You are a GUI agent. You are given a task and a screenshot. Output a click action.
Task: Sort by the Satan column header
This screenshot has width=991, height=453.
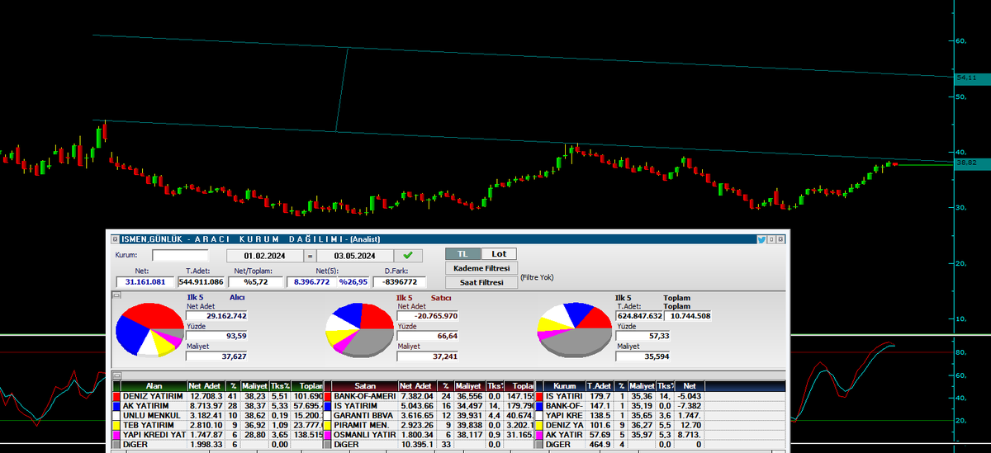(365, 386)
